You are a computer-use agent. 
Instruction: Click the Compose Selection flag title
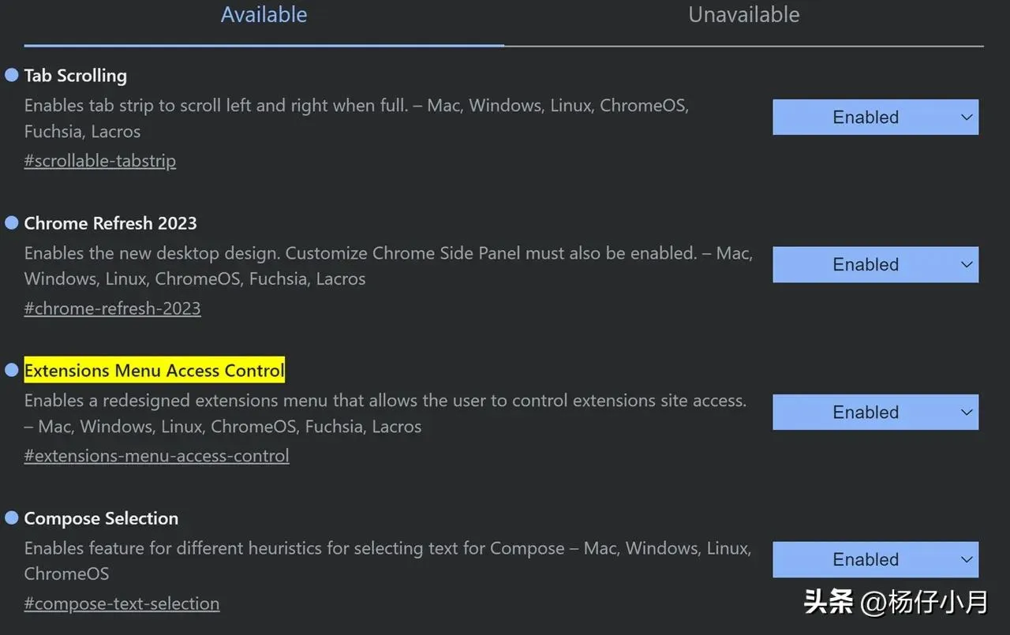[101, 518]
